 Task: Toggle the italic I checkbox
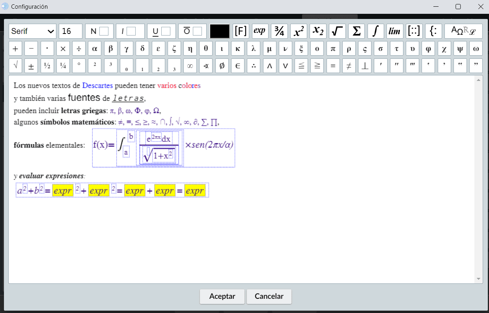[131, 31]
